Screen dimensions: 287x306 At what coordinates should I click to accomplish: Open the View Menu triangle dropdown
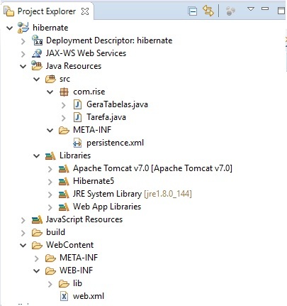(x=251, y=9)
